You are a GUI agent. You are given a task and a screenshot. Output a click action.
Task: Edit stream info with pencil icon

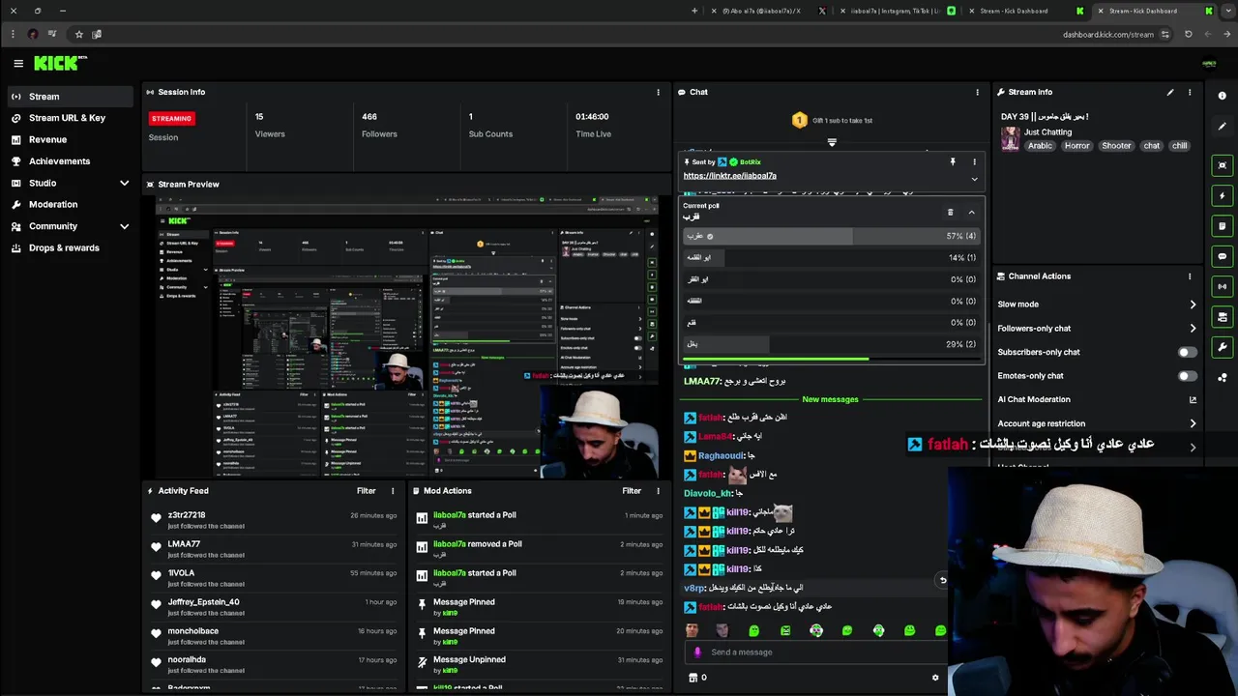coord(1170,92)
